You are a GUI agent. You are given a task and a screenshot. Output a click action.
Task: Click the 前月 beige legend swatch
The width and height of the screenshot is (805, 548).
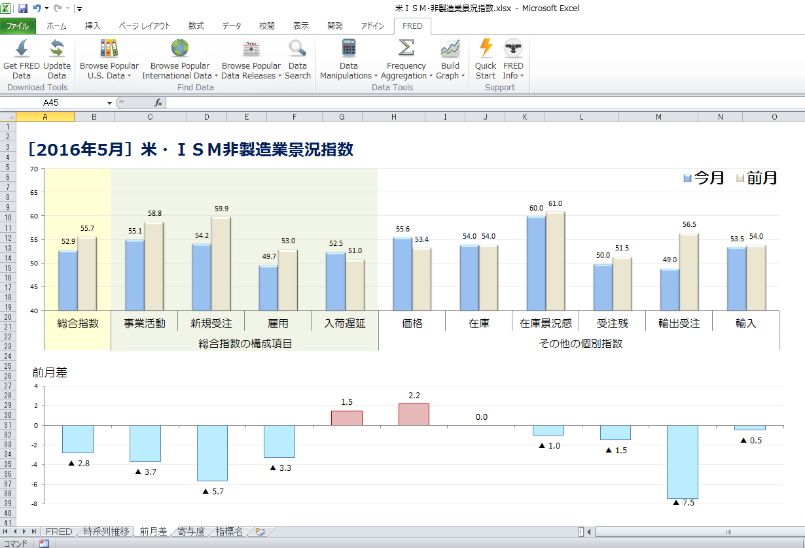(x=741, y=178)
